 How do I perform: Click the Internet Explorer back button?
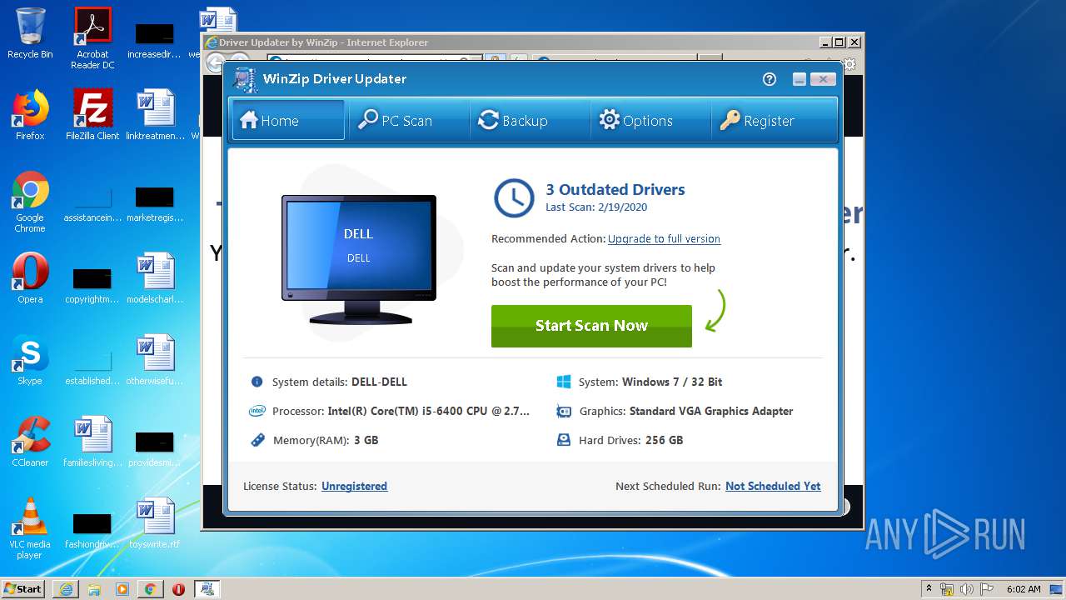pos(216,63)
